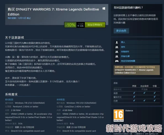
Task: Click the 完全音频 column header
Action: point(144,86)
